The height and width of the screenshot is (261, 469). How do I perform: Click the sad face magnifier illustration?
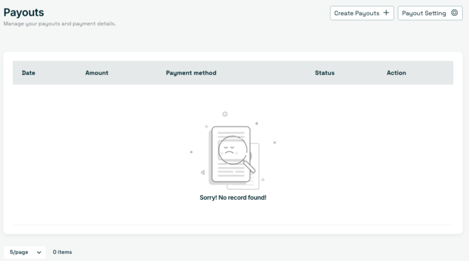coord(233,150)
